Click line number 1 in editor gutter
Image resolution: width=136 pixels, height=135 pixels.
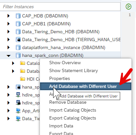130,15
